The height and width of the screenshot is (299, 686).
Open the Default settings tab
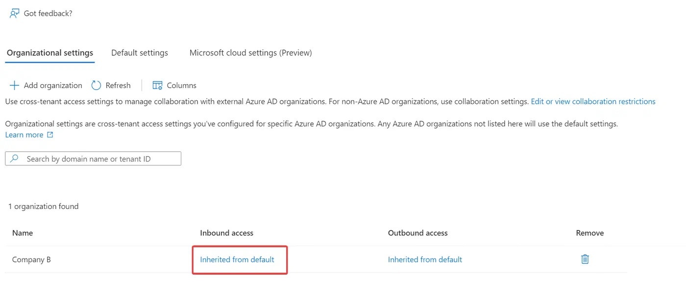140,53
